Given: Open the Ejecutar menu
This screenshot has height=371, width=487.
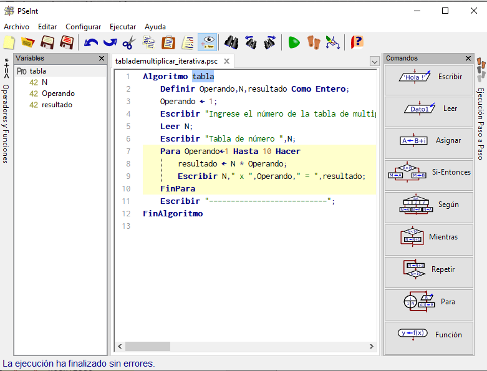Looking at the screenshot, I should click(123, 27).
